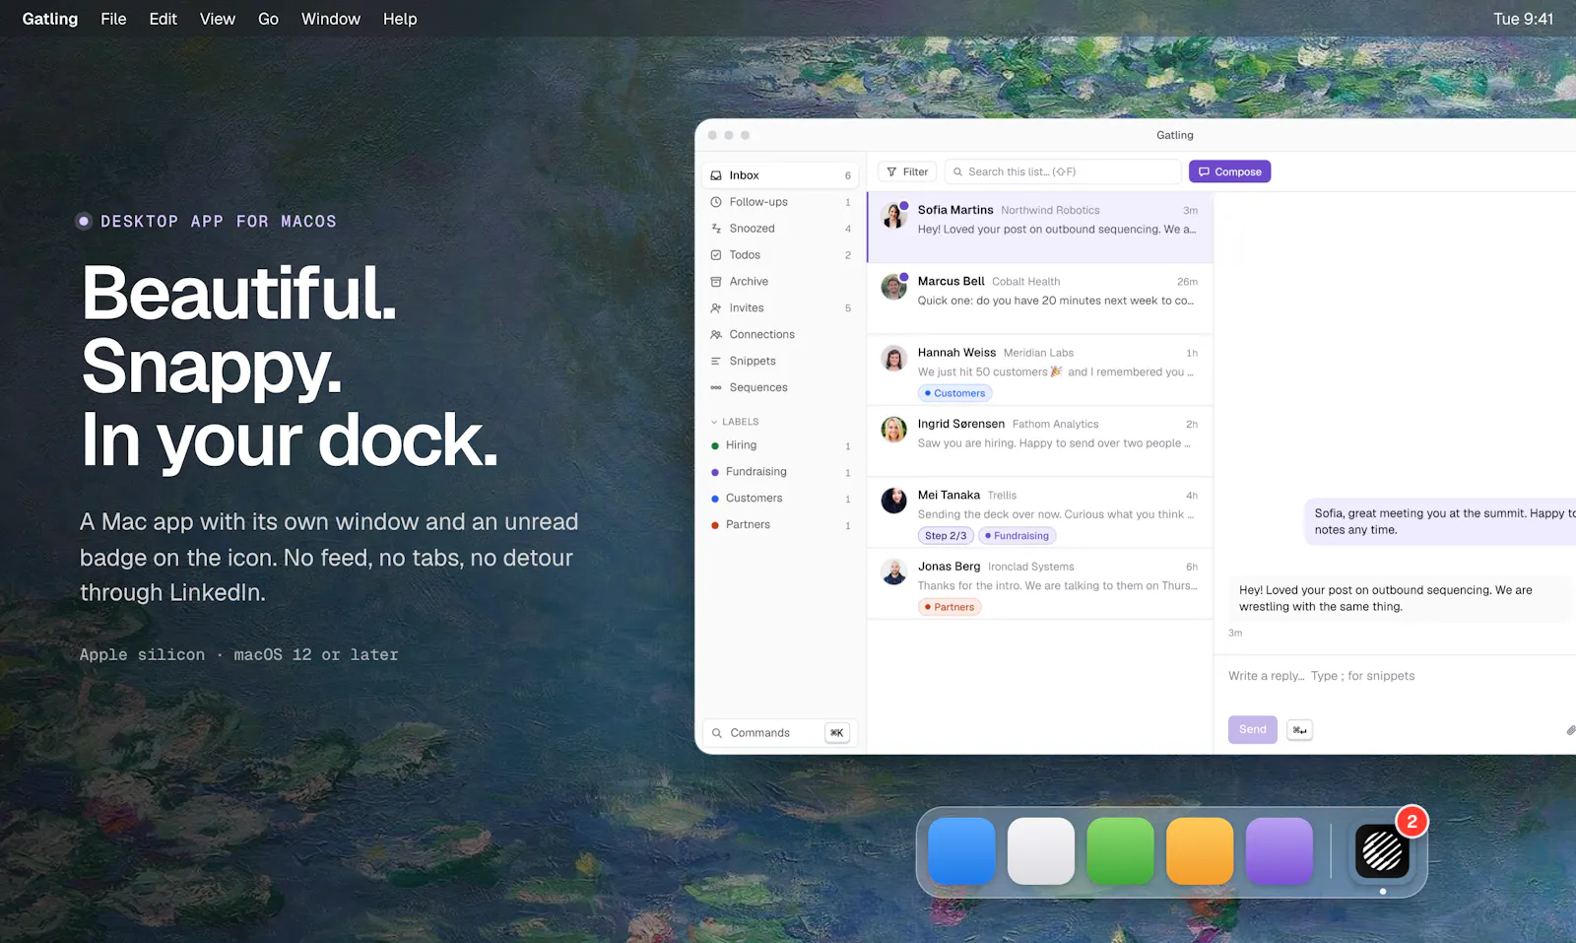Click the attachment paperclip icon in reply box
This screenshot has height=943, width=1576.
(x=1570, y=730)
